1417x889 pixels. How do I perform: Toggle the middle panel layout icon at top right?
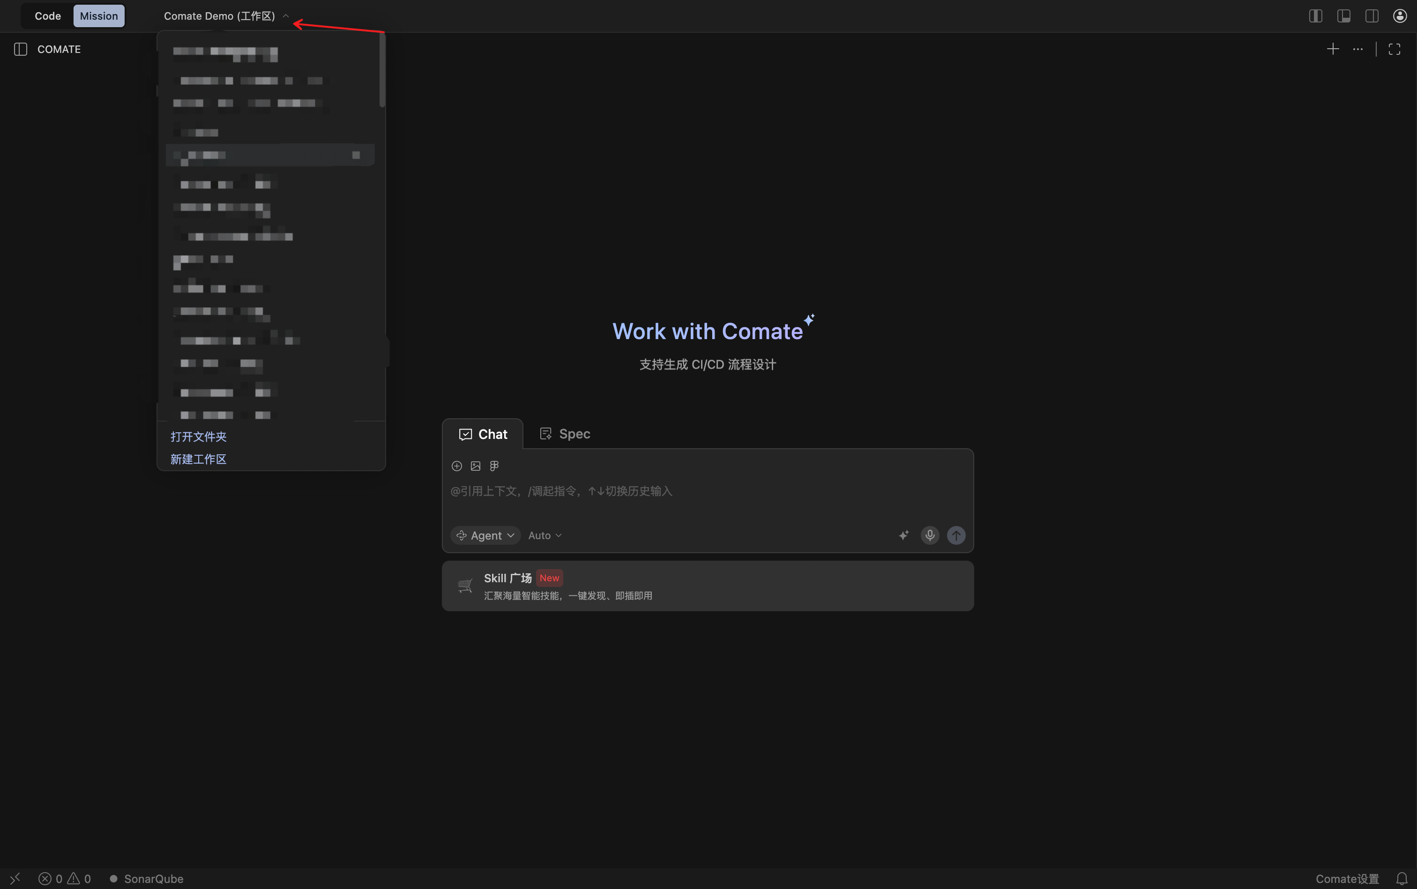pos(1343,16)
